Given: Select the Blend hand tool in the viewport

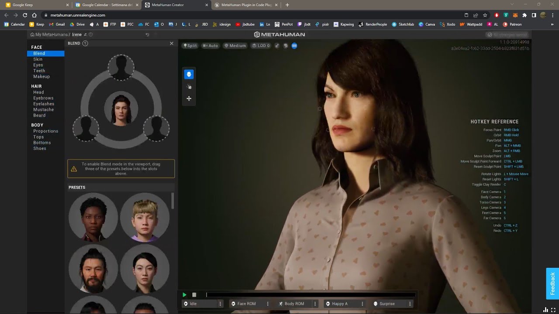Looking at the screenshot, I should [189, 86].
